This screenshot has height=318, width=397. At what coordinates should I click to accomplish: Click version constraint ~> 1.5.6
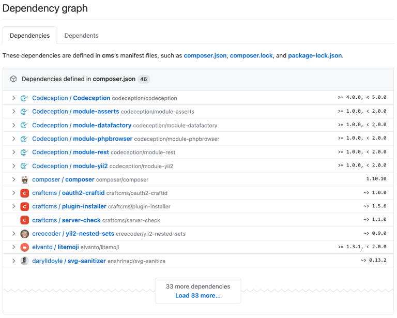click(x=375, y=206)
